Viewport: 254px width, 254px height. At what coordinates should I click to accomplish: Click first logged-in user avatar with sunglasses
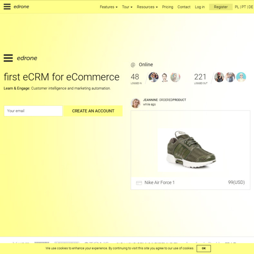[x=153, y=77]
